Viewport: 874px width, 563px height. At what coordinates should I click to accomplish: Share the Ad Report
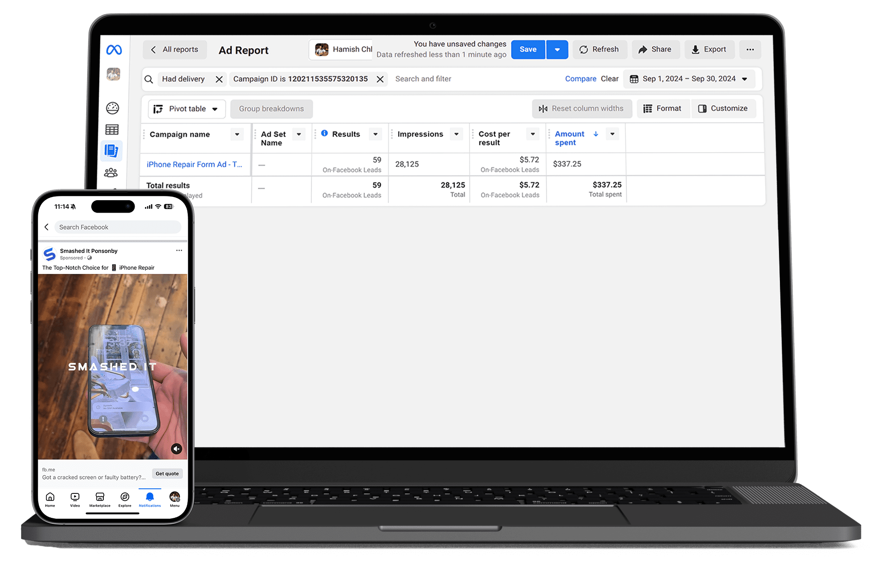pyautogui.click(x=655, y=49)
